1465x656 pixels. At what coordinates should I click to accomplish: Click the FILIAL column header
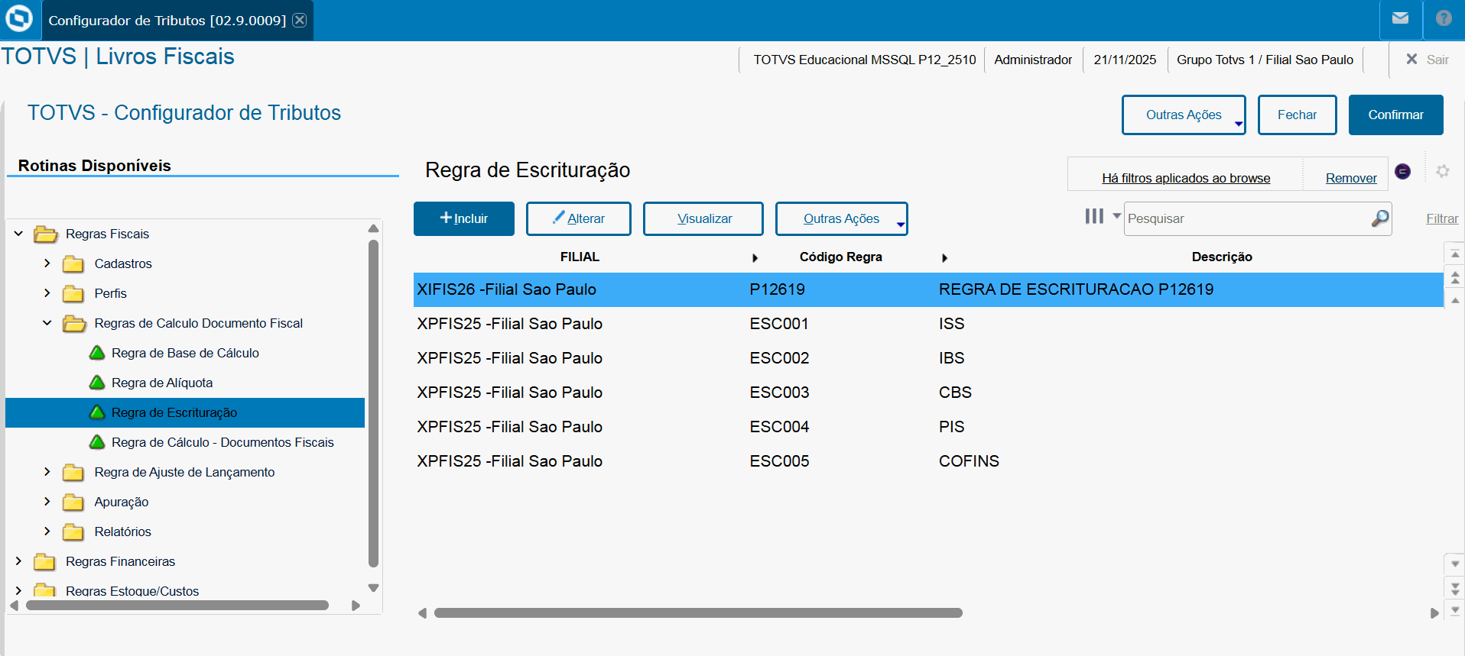[x=580, y=257]
